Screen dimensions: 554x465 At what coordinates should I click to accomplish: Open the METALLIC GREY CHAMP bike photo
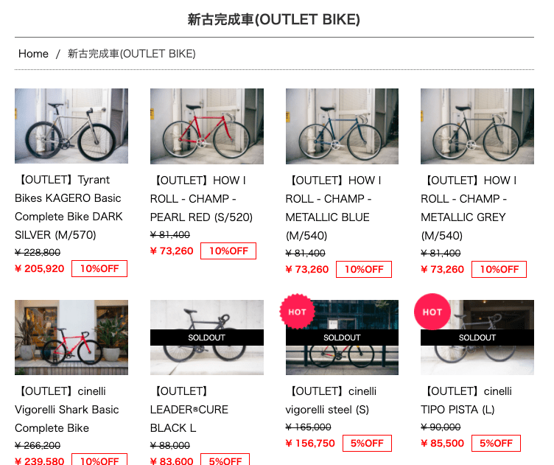477,126
